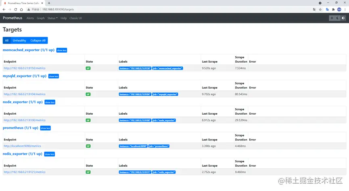Click job="mysqld_exporter" label badge

point(165,94)
